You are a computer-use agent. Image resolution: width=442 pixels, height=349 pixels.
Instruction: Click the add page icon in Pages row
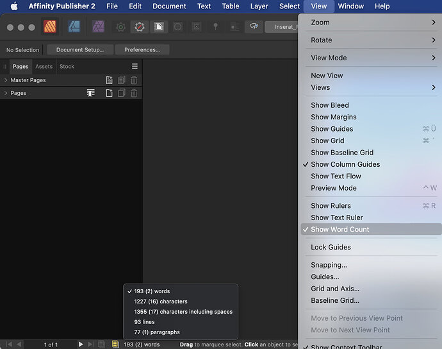109,93
